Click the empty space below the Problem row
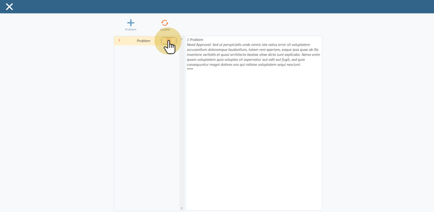Viewport: 434px width, 212px height. [146, 127]
